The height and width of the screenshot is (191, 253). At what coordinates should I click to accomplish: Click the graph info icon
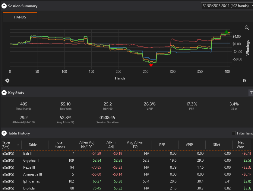tap(244, 80)
